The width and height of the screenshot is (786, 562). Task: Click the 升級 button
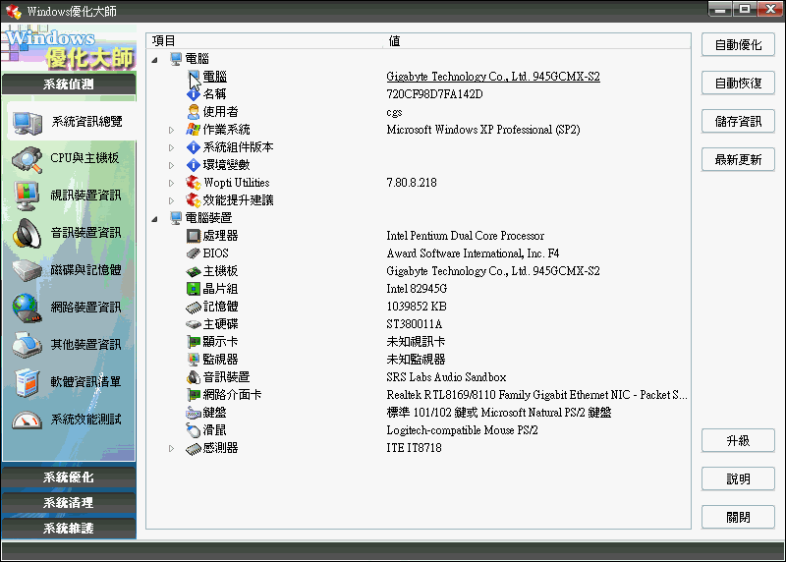coord(738,441)
